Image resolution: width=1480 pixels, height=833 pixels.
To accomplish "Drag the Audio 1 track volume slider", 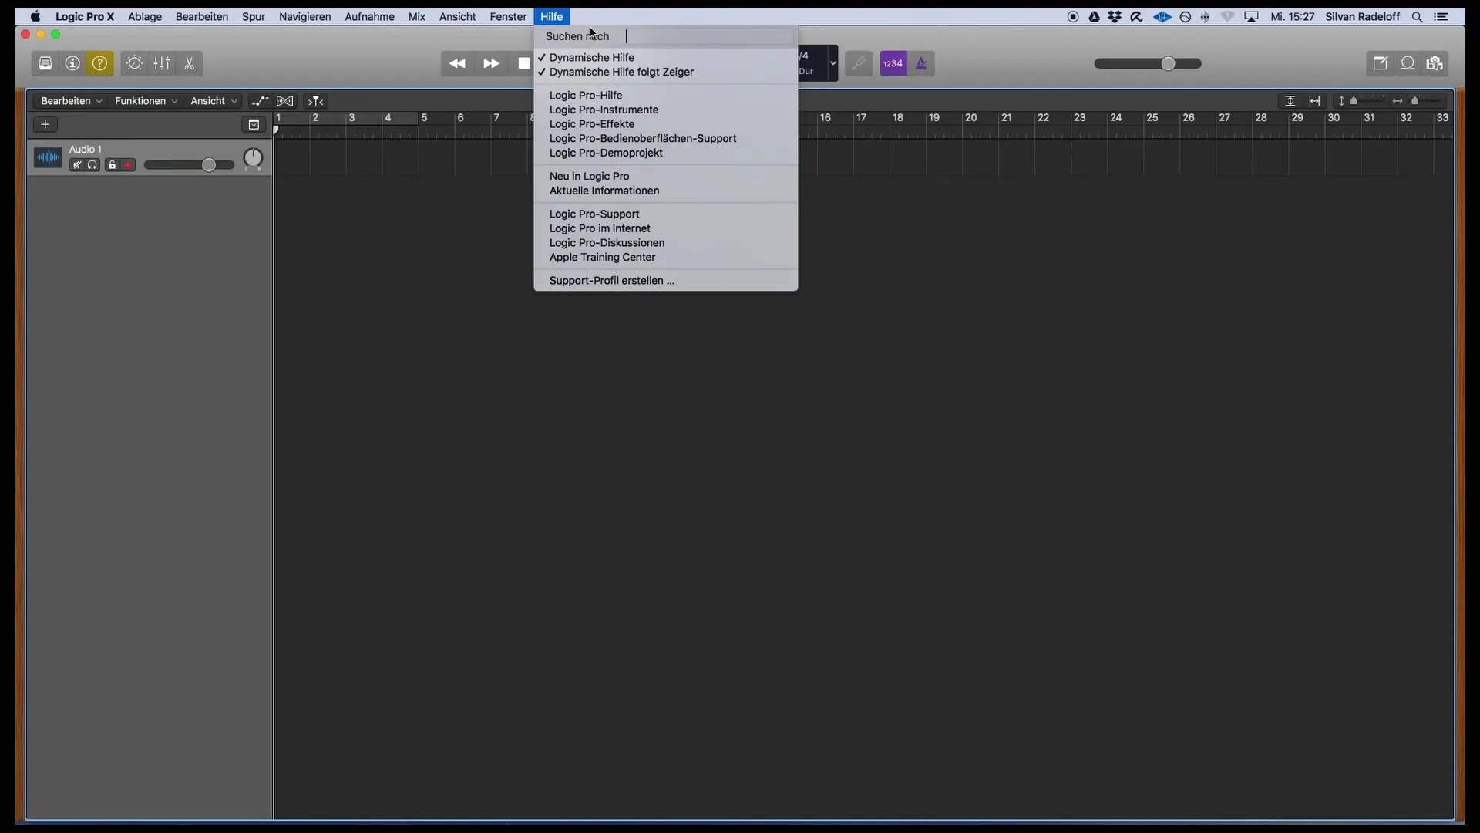I will (208, 165).
